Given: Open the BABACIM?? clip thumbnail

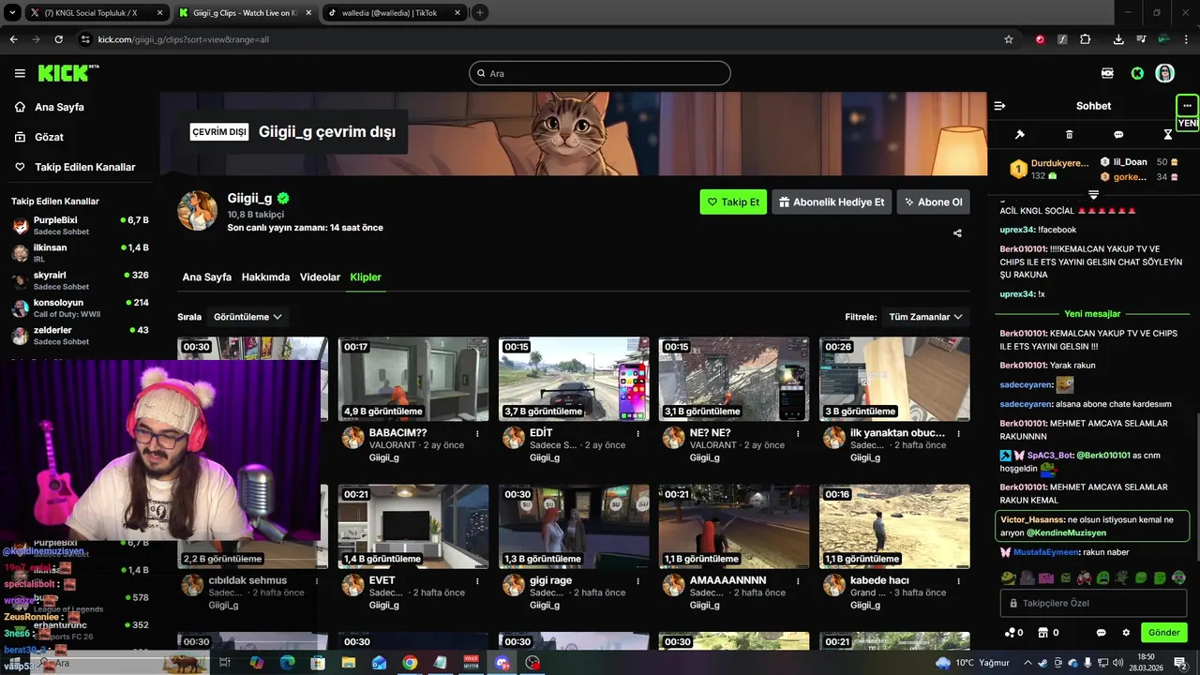Looking at the screenshot, I should tap(413, 379).
